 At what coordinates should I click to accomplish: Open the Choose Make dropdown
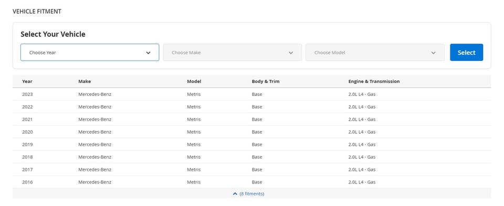(x=233, y=52)
